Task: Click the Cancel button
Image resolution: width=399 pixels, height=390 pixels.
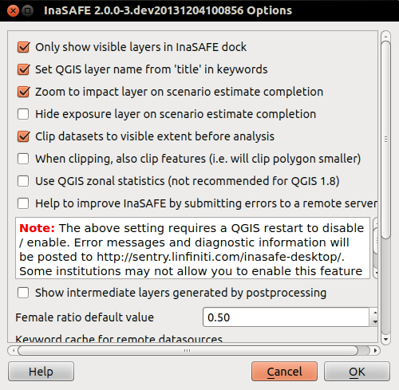Action: coord(284,372)
